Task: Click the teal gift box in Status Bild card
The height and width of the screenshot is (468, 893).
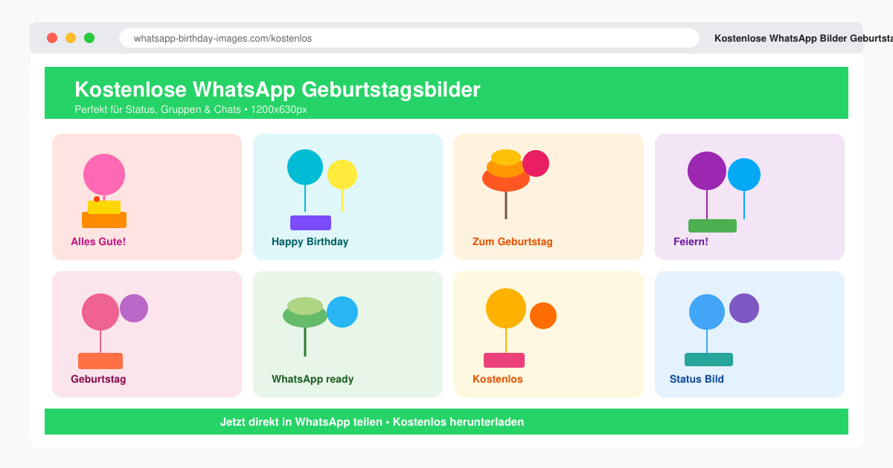Action: 708,360
